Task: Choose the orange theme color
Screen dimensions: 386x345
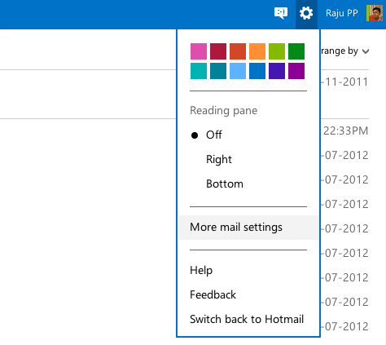Action: click(x=257, y=51)
